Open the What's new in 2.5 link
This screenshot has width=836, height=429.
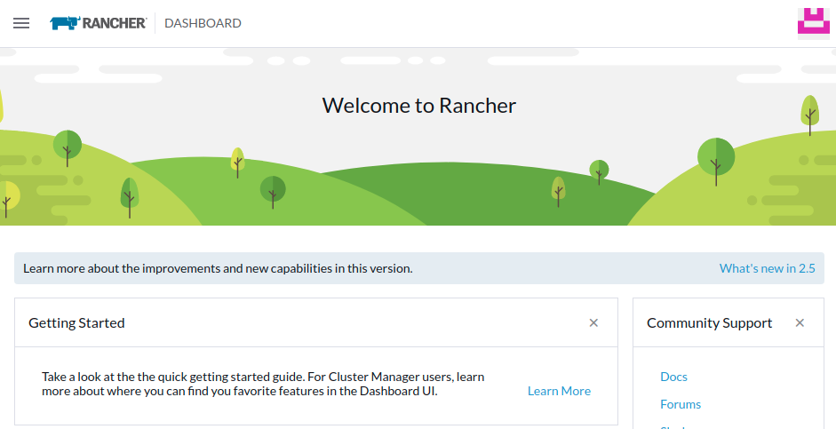768,268
